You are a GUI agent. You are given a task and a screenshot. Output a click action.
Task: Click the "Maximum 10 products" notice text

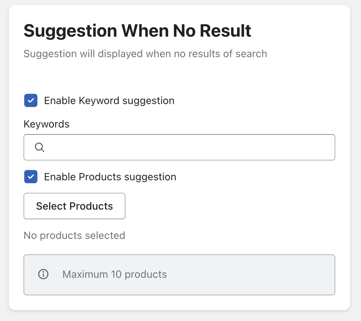(x=114, y=274)
